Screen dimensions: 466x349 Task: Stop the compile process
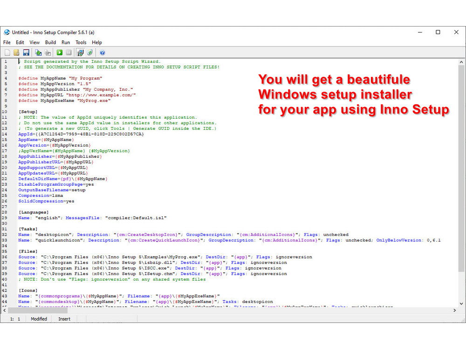[48, 52]
